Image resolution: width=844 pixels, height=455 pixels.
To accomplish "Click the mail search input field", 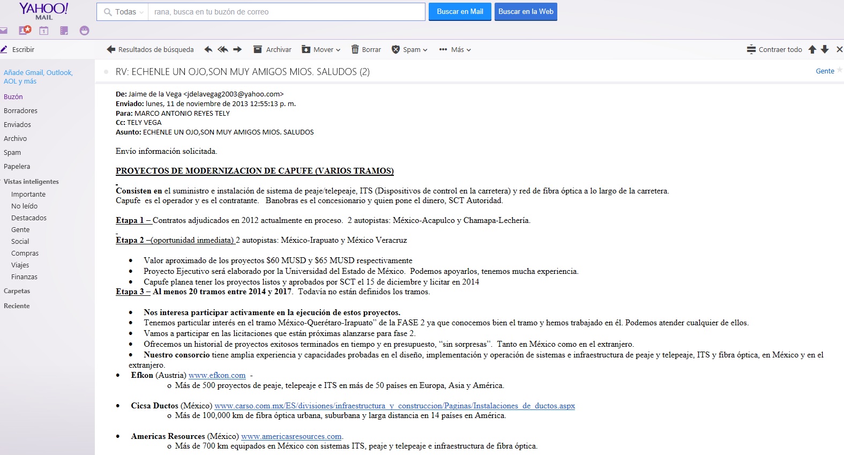I will click(287, 12).
